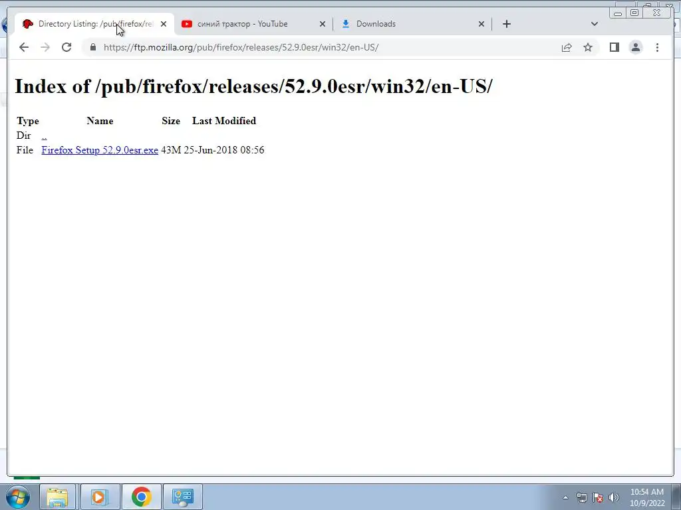Screen dimensions: 681x510
Task: Open Chrome three-dot menu
Action: (657, 47)
